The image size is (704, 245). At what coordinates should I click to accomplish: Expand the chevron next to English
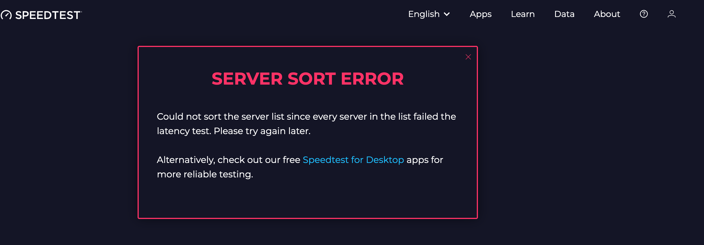[x=447, y=14]
